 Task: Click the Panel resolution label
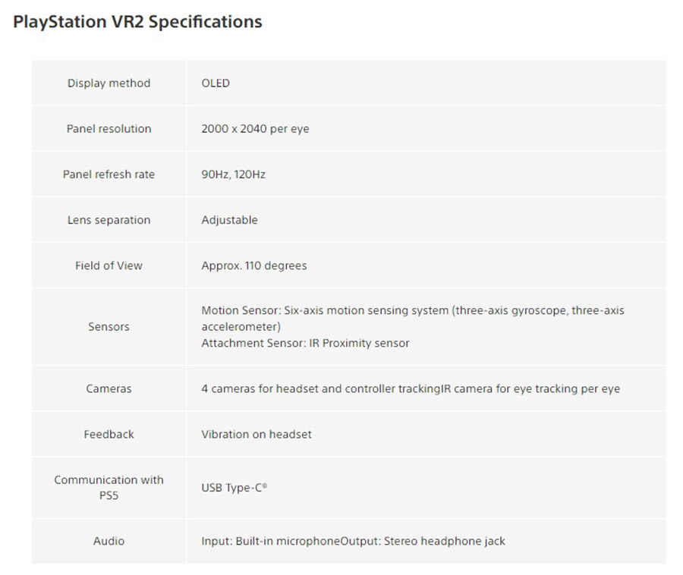pyautogui.click(x=109, y=129)
